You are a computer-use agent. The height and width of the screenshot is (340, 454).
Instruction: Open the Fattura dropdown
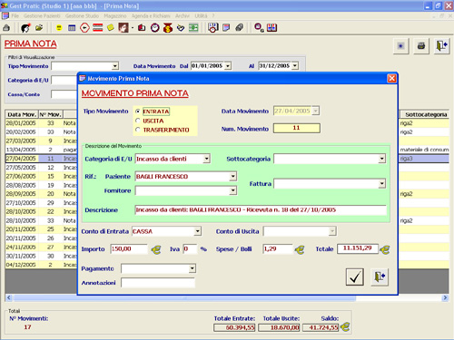pos(382,183)
